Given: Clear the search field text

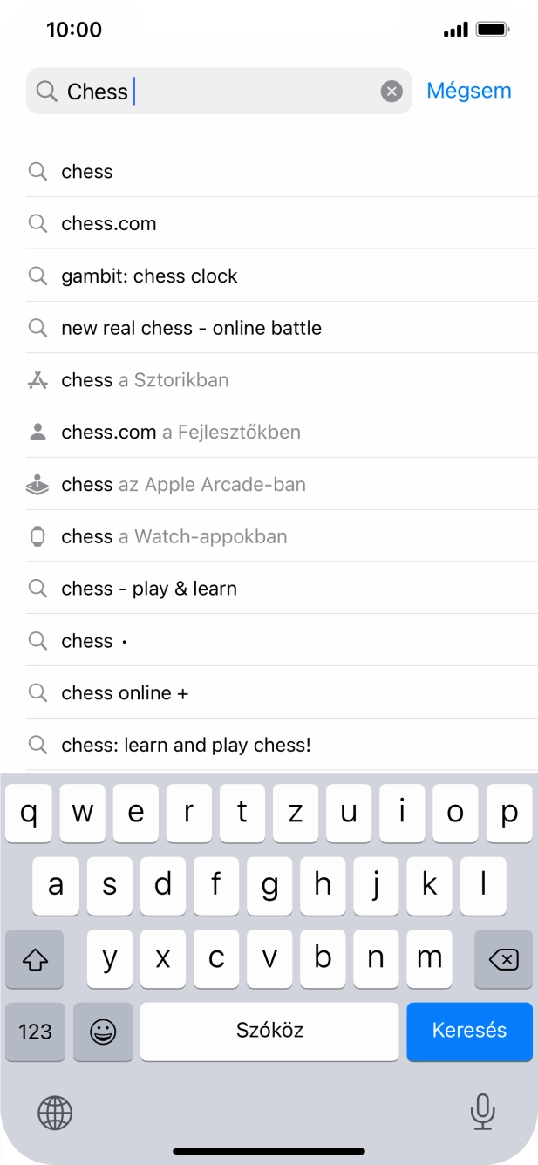Looking at the screenshot, I should pyautogui.click(x=392, y=92).
